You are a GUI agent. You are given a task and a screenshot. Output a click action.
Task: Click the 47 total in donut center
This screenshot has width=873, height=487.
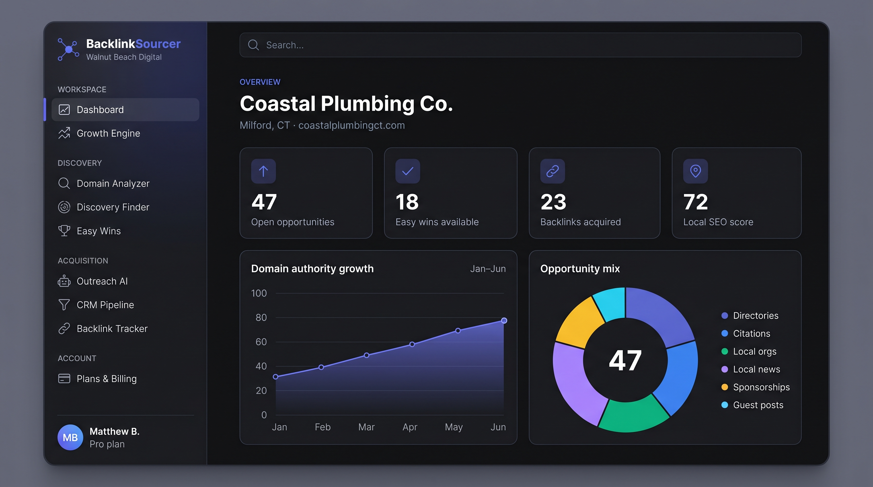click(x=625, y=360)
